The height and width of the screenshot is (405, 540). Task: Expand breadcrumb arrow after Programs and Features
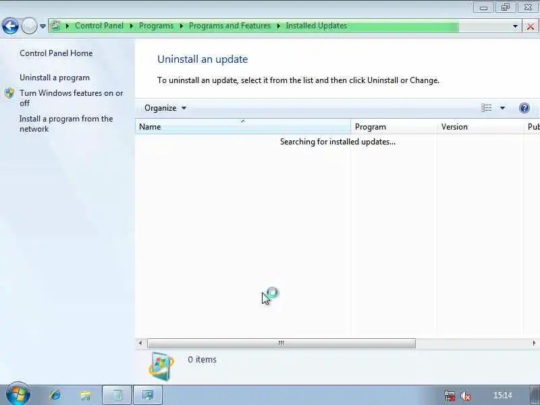pos(278,26)
